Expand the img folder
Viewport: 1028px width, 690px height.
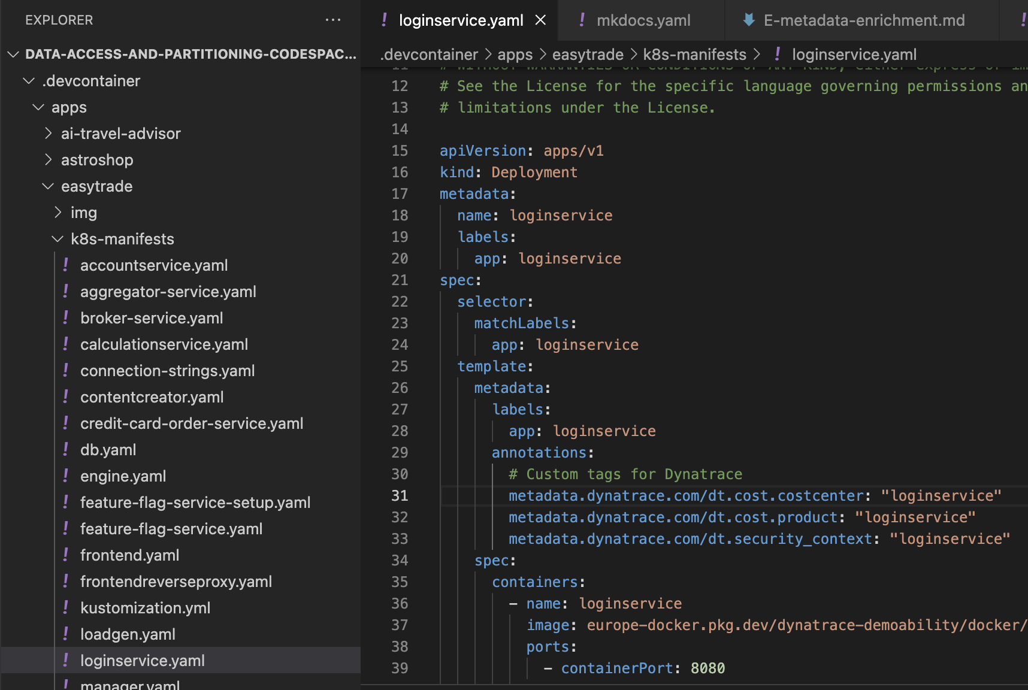tap(58, 213)
